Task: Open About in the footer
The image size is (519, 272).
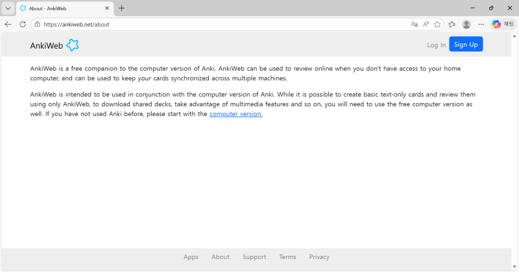Action: pyautogui.click(x=221, y=257)
